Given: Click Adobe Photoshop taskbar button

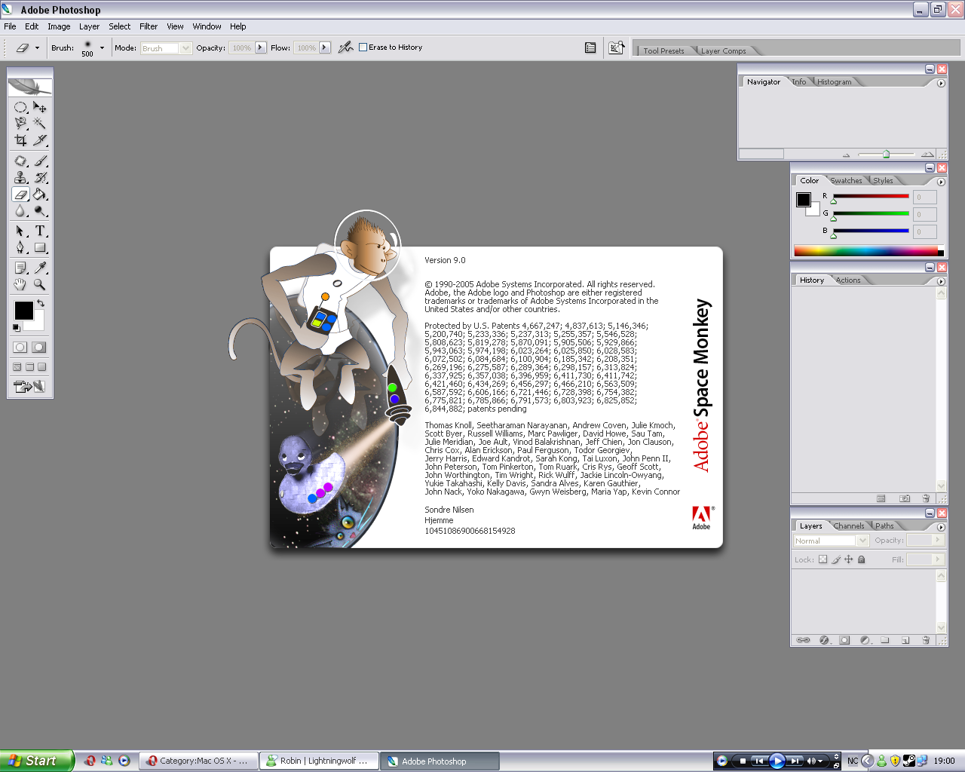Looking at the screenshot, I should click(x=440, y=761).
